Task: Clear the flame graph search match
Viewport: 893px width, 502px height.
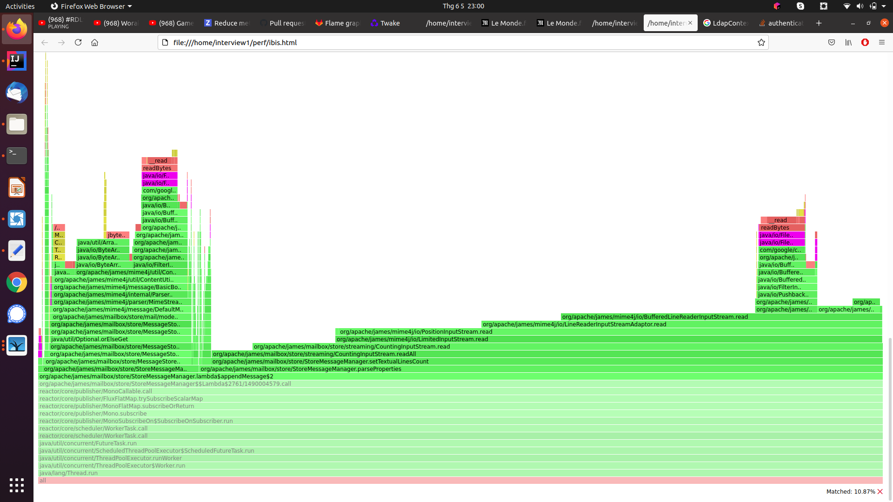Action: click(880, 491)
